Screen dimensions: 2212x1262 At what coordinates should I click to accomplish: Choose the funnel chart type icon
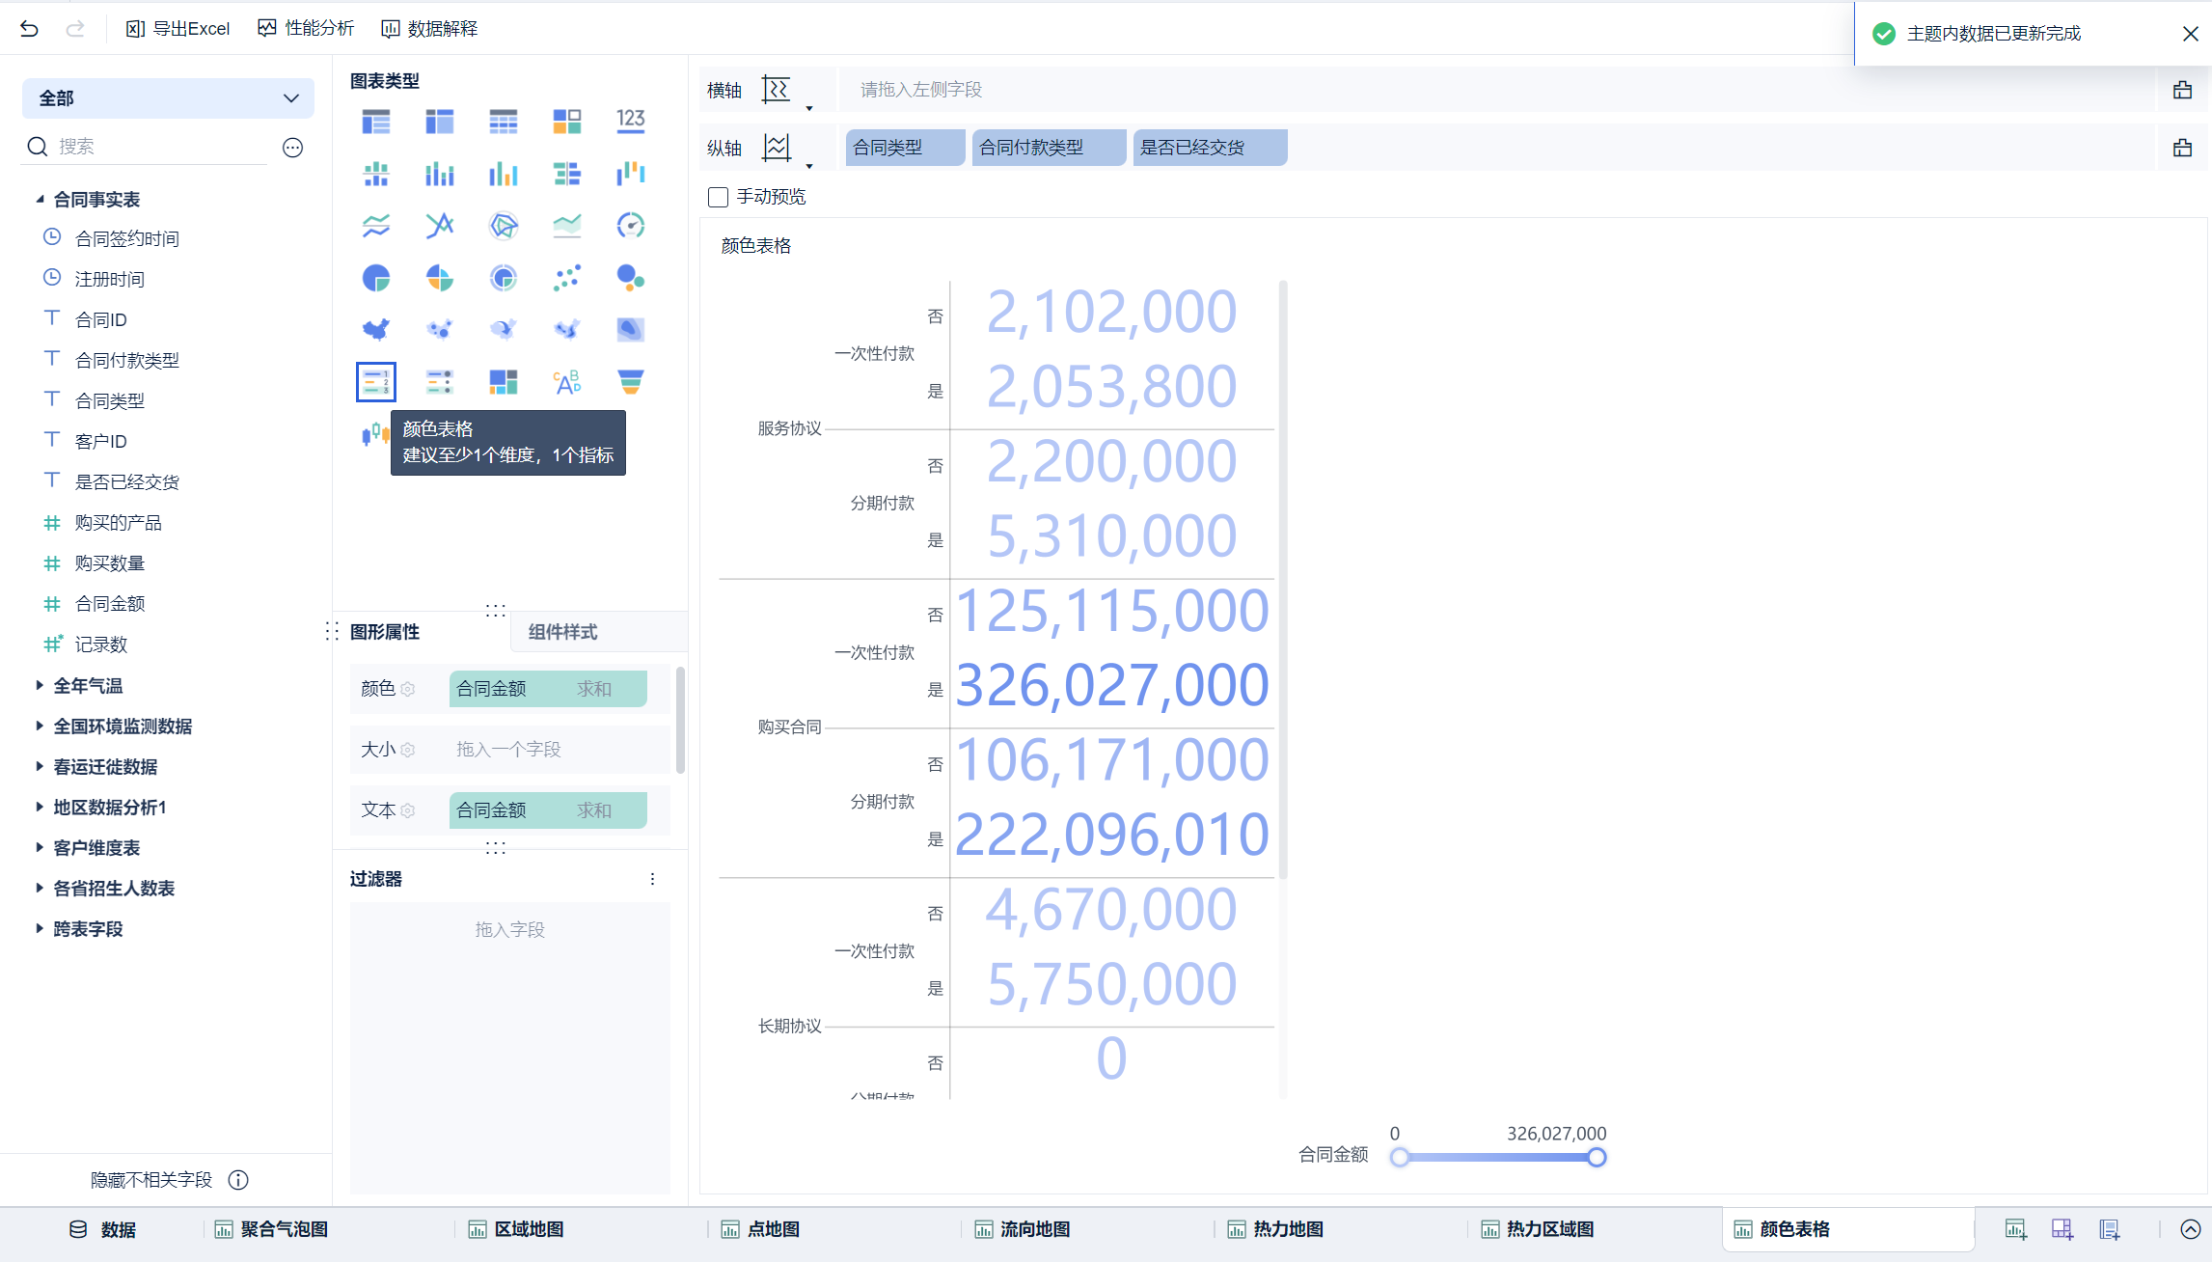(630, 382)
